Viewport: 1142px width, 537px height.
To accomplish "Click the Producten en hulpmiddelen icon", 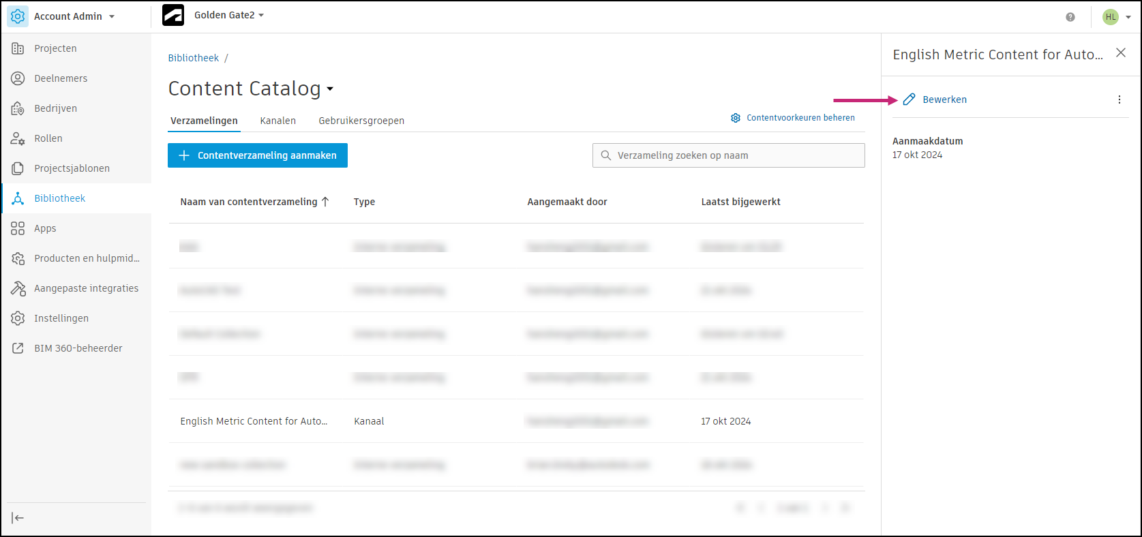I will 18,258.
